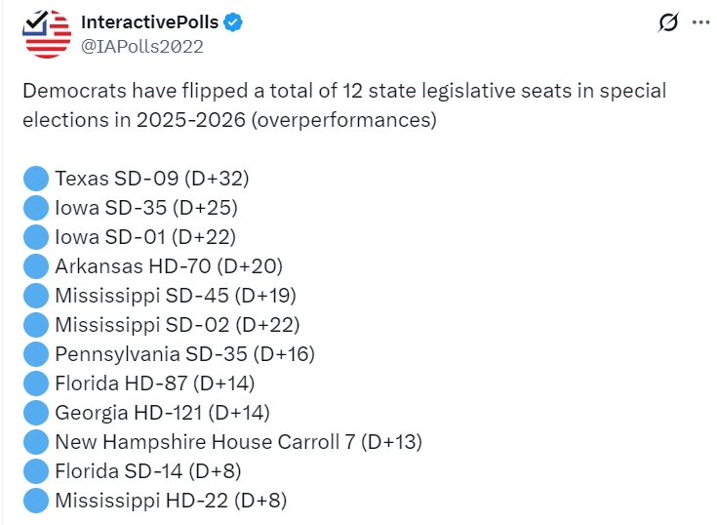
Task: Click the Mississippi SD-02 (D+22) text
Action: pyautogui.click(x=177, y=325)
